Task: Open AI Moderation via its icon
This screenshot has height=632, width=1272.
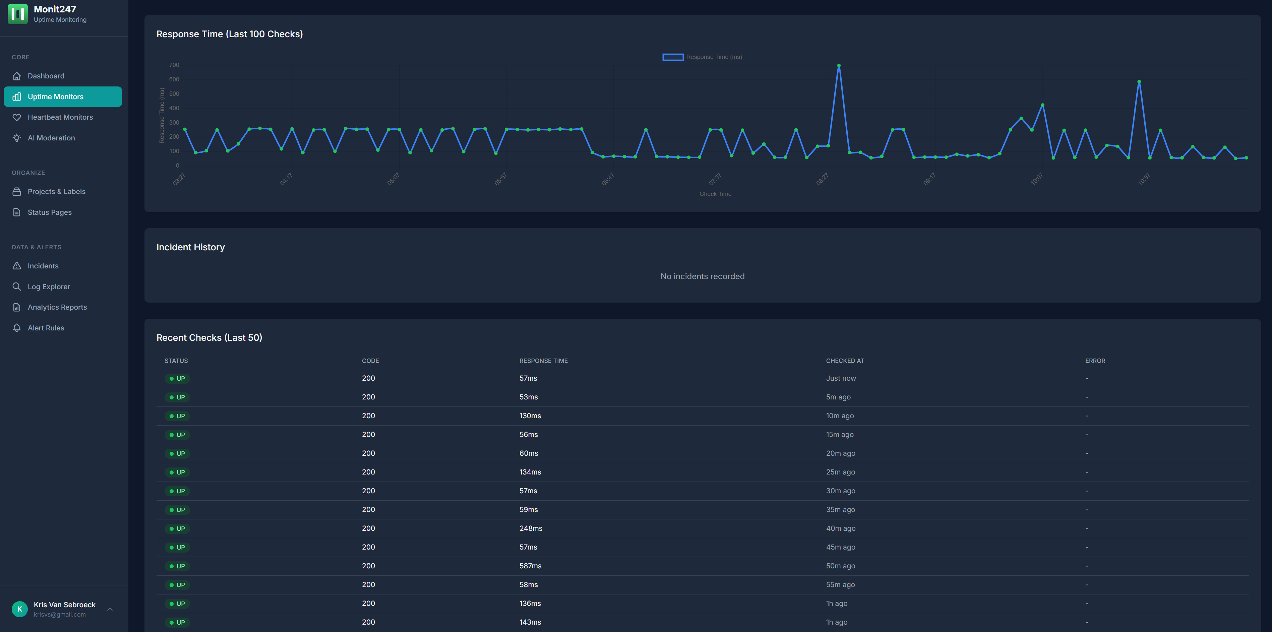Action: click(x=17, y=138)
